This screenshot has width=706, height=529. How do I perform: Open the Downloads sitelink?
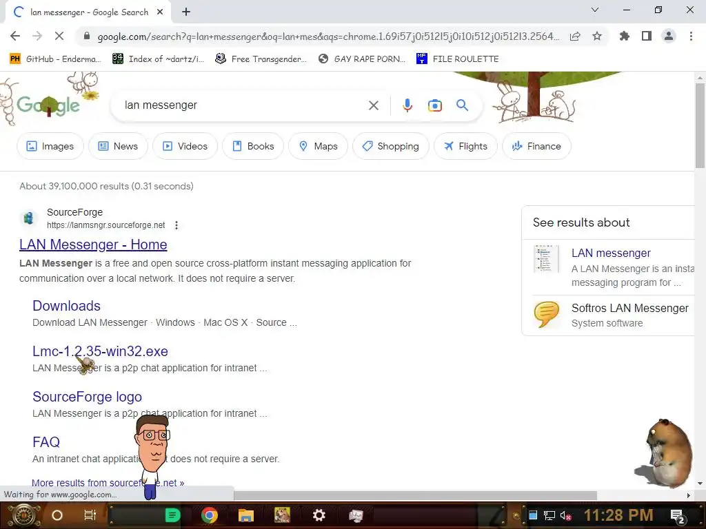(66, 306)
